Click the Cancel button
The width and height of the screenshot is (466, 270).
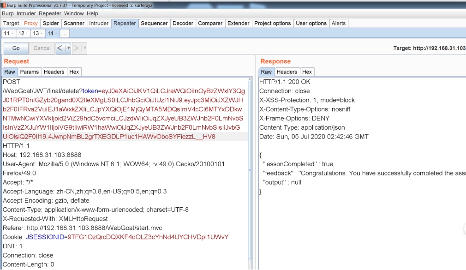tap(42, 48)
